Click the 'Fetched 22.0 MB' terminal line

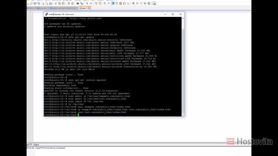click(69, 69)
